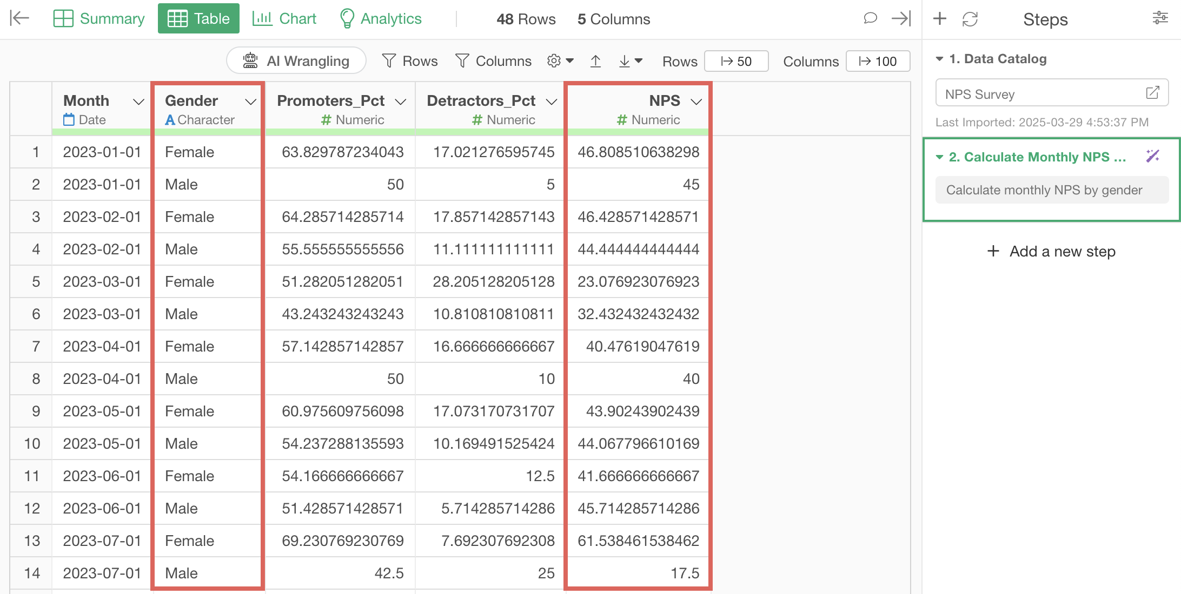The image size is (1181, 594).
Task: Select cell 60.975609756098 in row 9
Action: [340, 411]
